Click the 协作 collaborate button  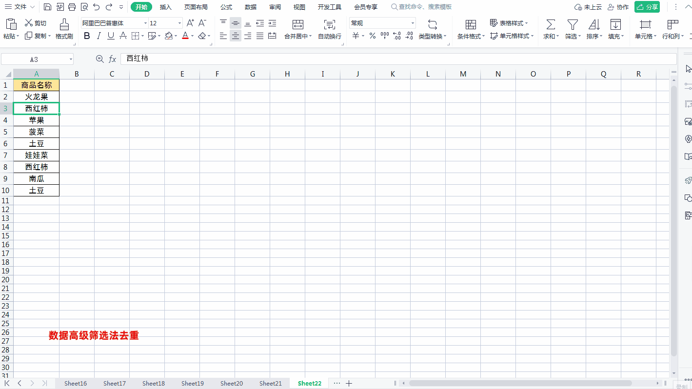618,7
